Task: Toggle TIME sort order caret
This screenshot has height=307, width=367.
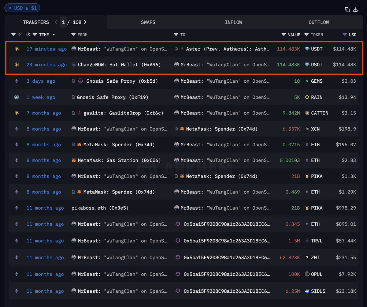Action: pyautogui.click(x=54, y=35)
